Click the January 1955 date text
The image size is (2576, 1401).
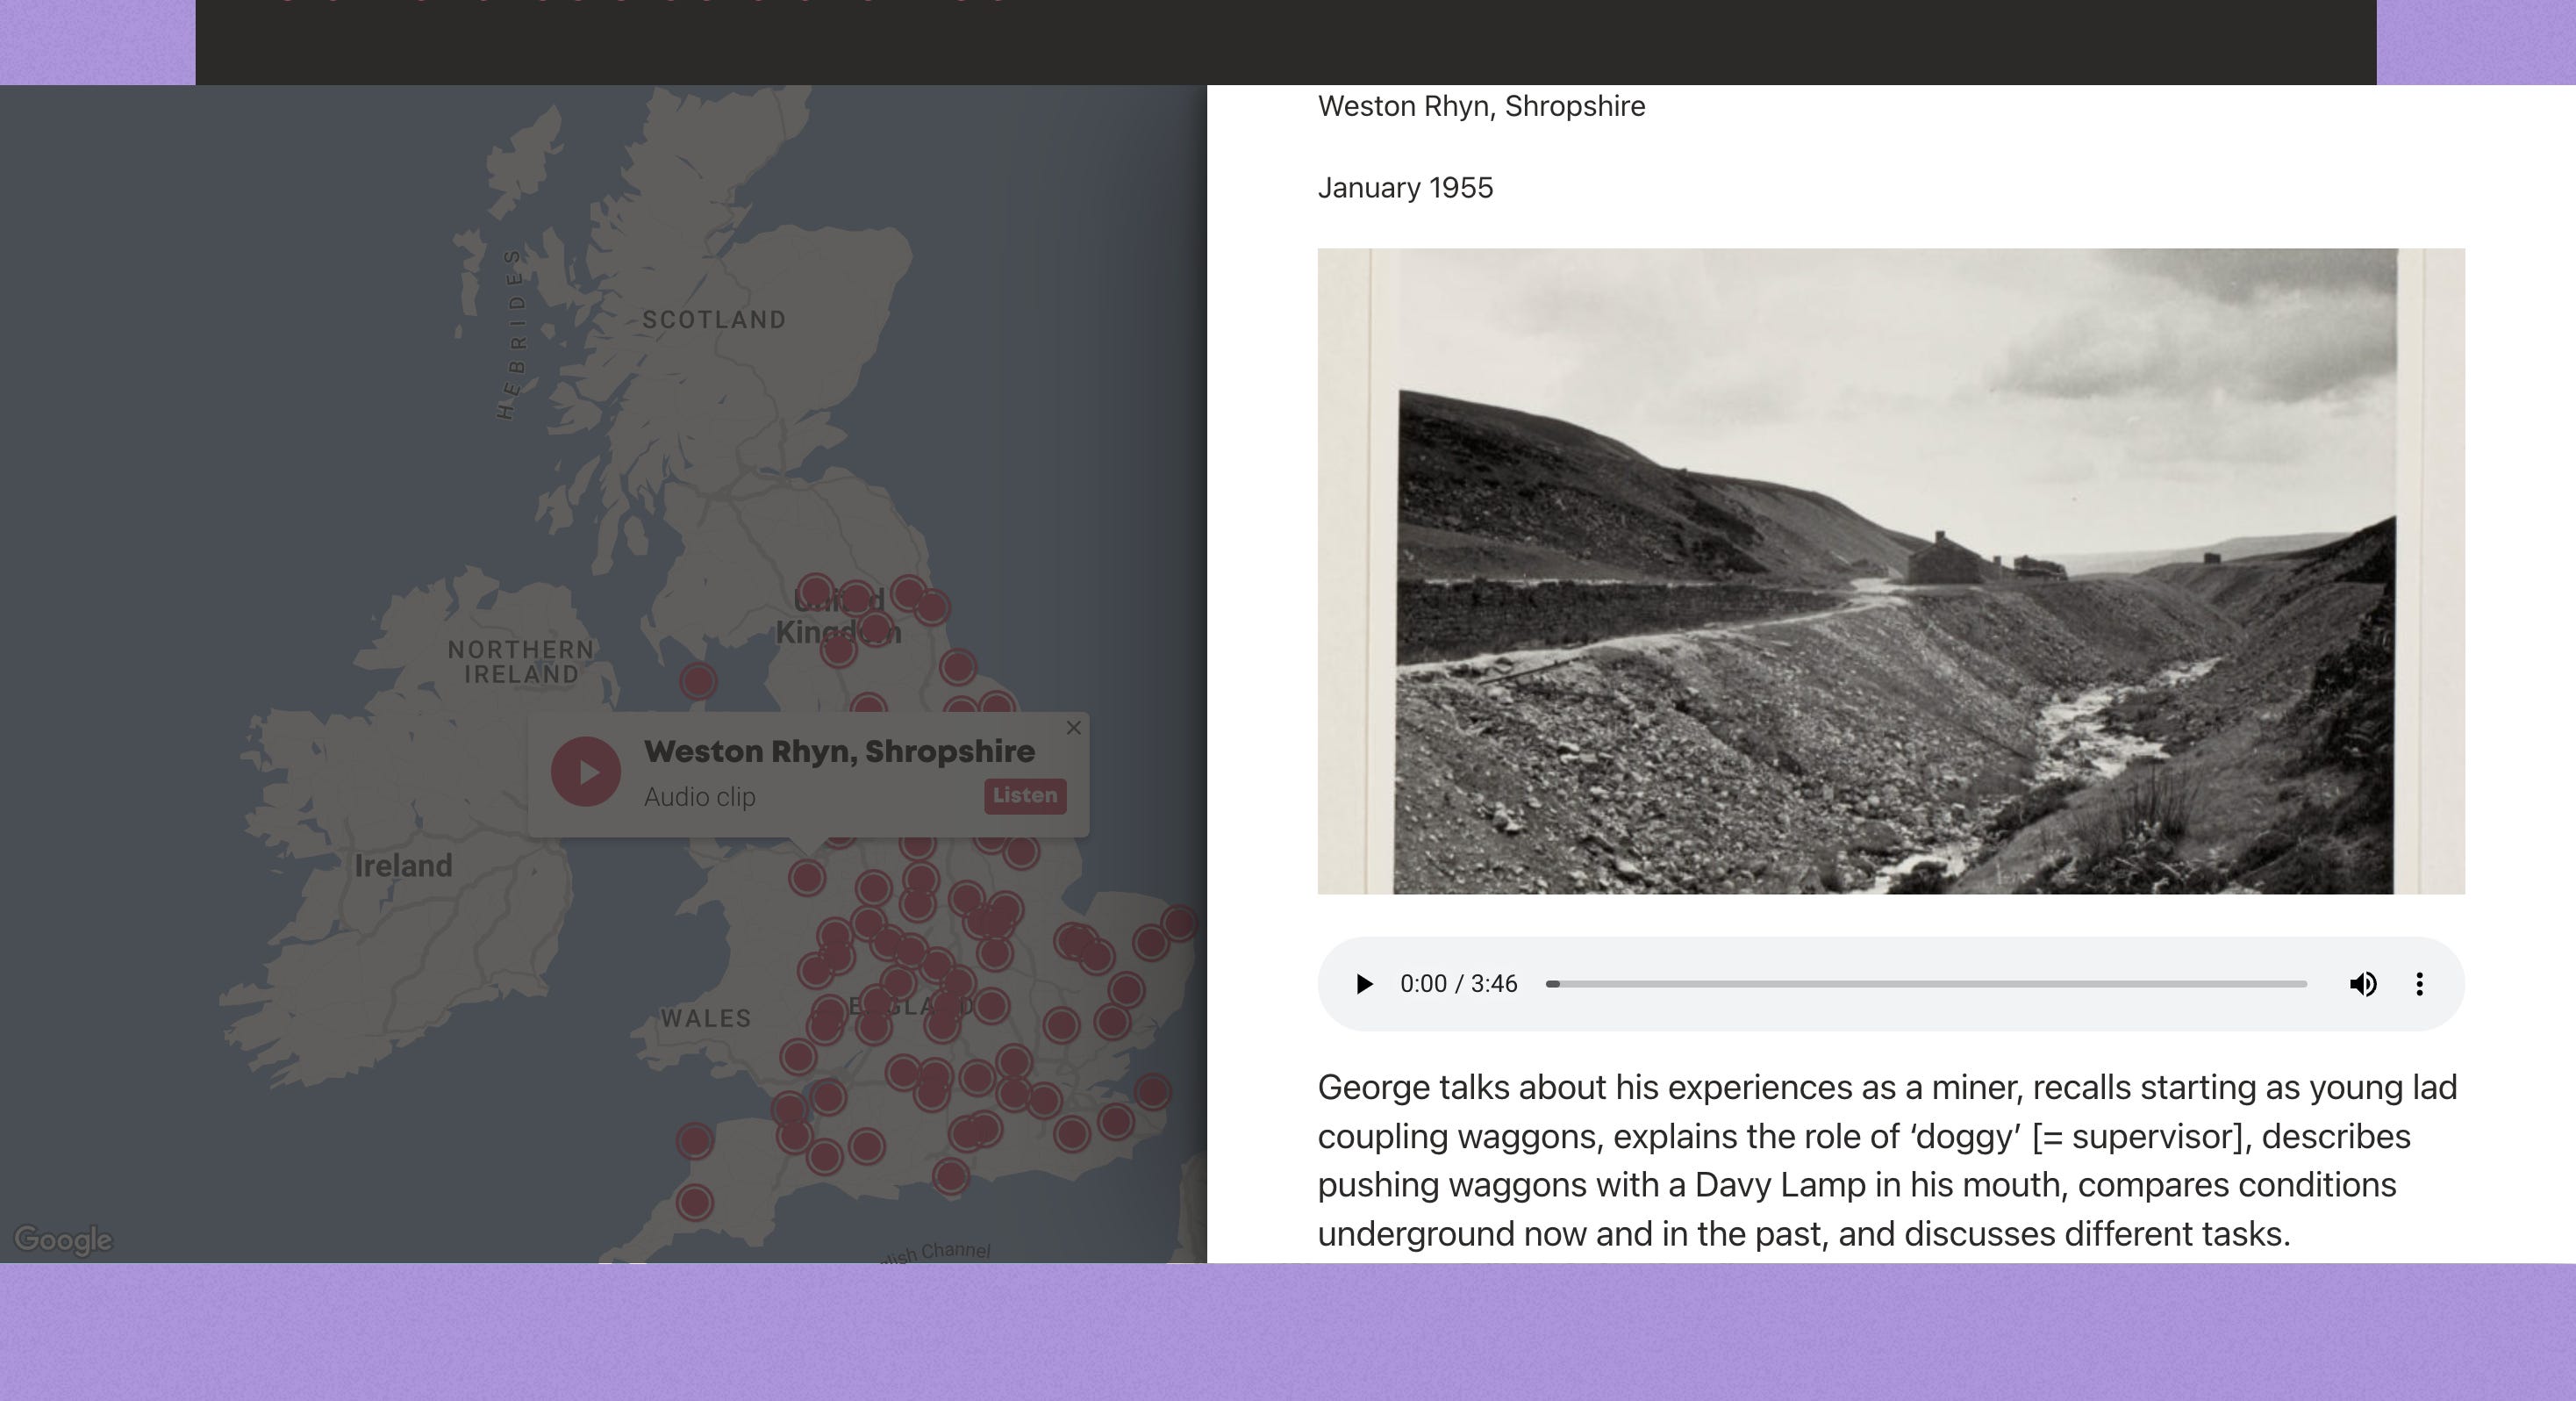point(1405,188)
